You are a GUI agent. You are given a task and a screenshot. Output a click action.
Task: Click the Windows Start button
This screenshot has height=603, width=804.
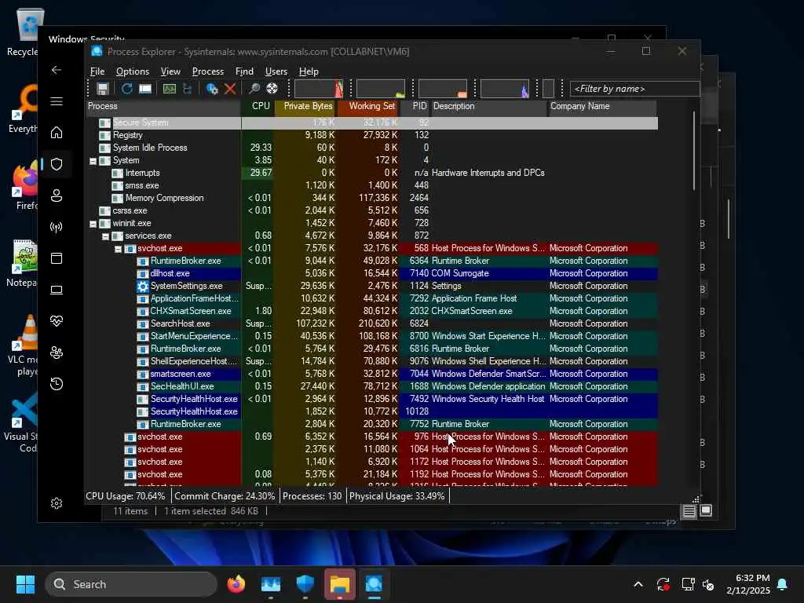click(25, 584)
